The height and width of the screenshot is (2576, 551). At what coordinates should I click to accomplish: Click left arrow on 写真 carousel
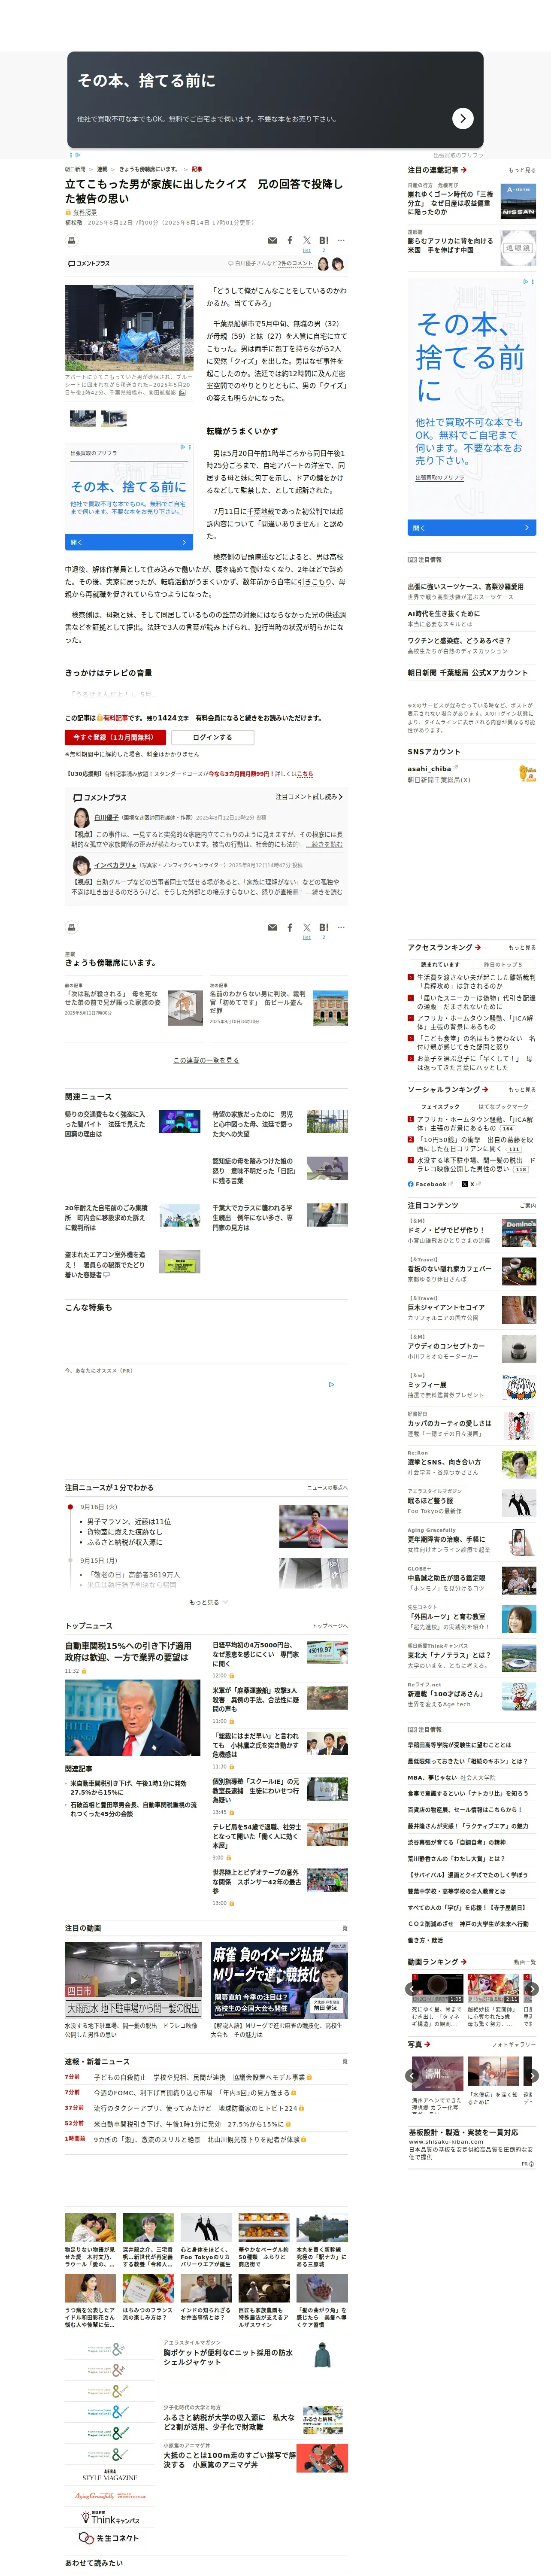411,2076
